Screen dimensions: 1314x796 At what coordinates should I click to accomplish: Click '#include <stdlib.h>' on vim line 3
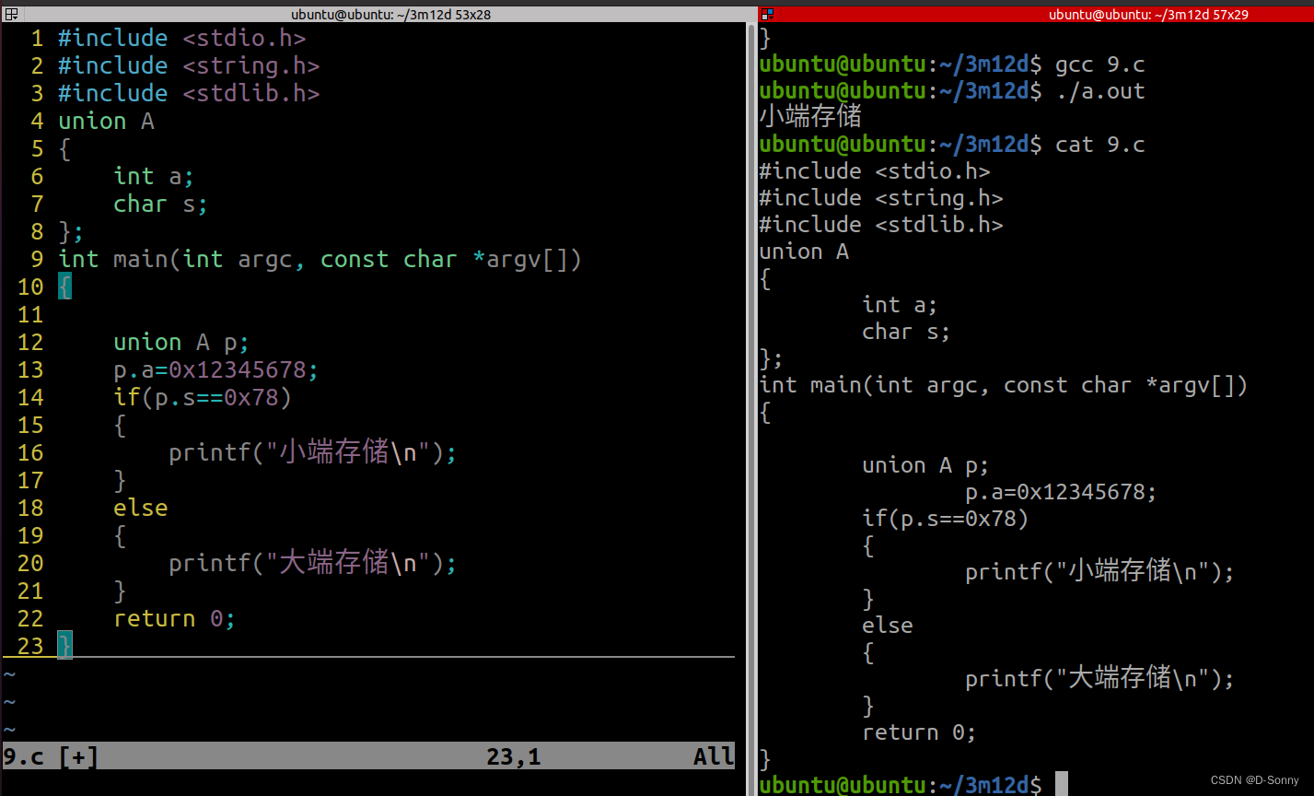(189, 94)
